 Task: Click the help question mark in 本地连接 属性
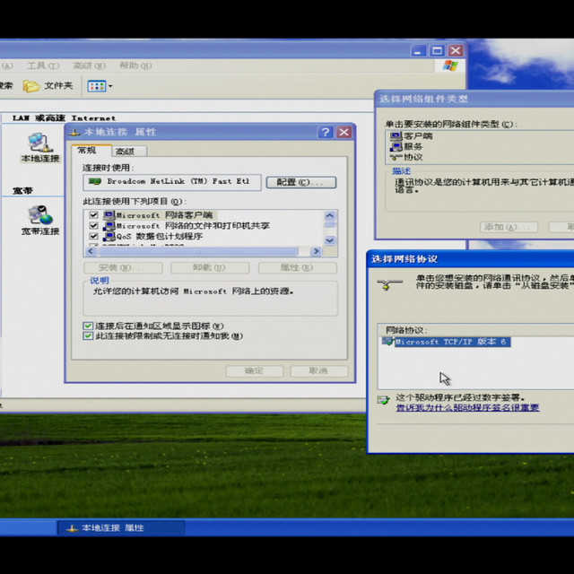pos(326,132)
